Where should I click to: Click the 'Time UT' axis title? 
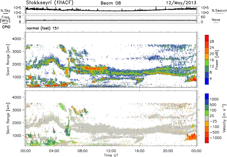[111, 155]
